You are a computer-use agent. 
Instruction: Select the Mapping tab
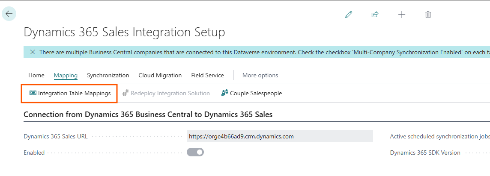pyautogui.click(x=66, y=75)
